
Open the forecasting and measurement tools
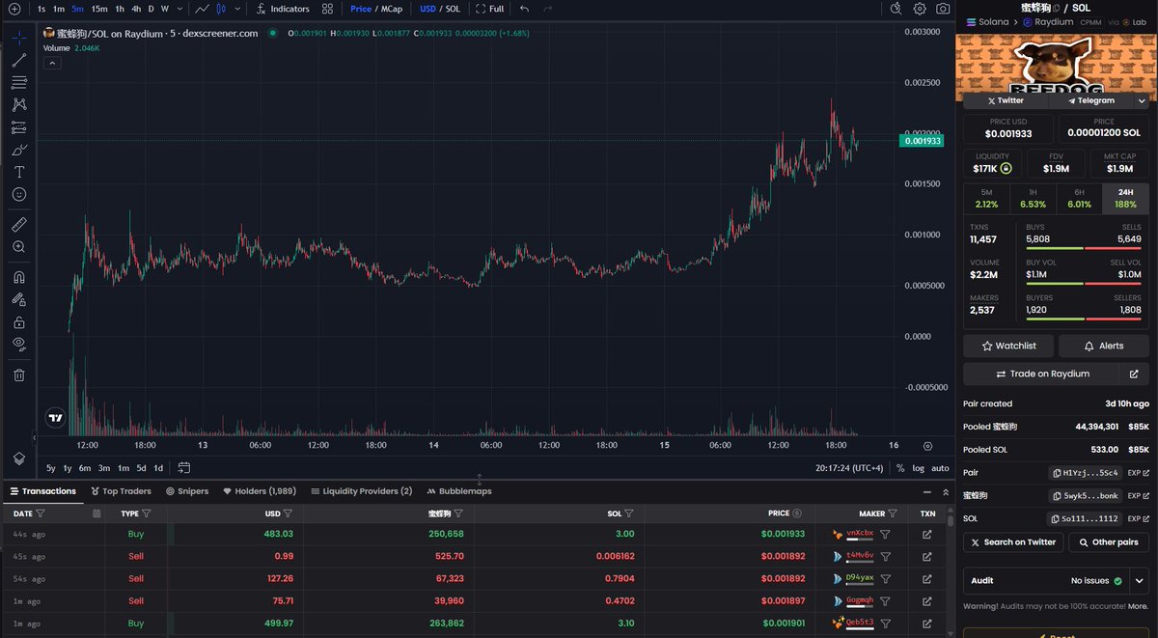[x=19, y=126]
